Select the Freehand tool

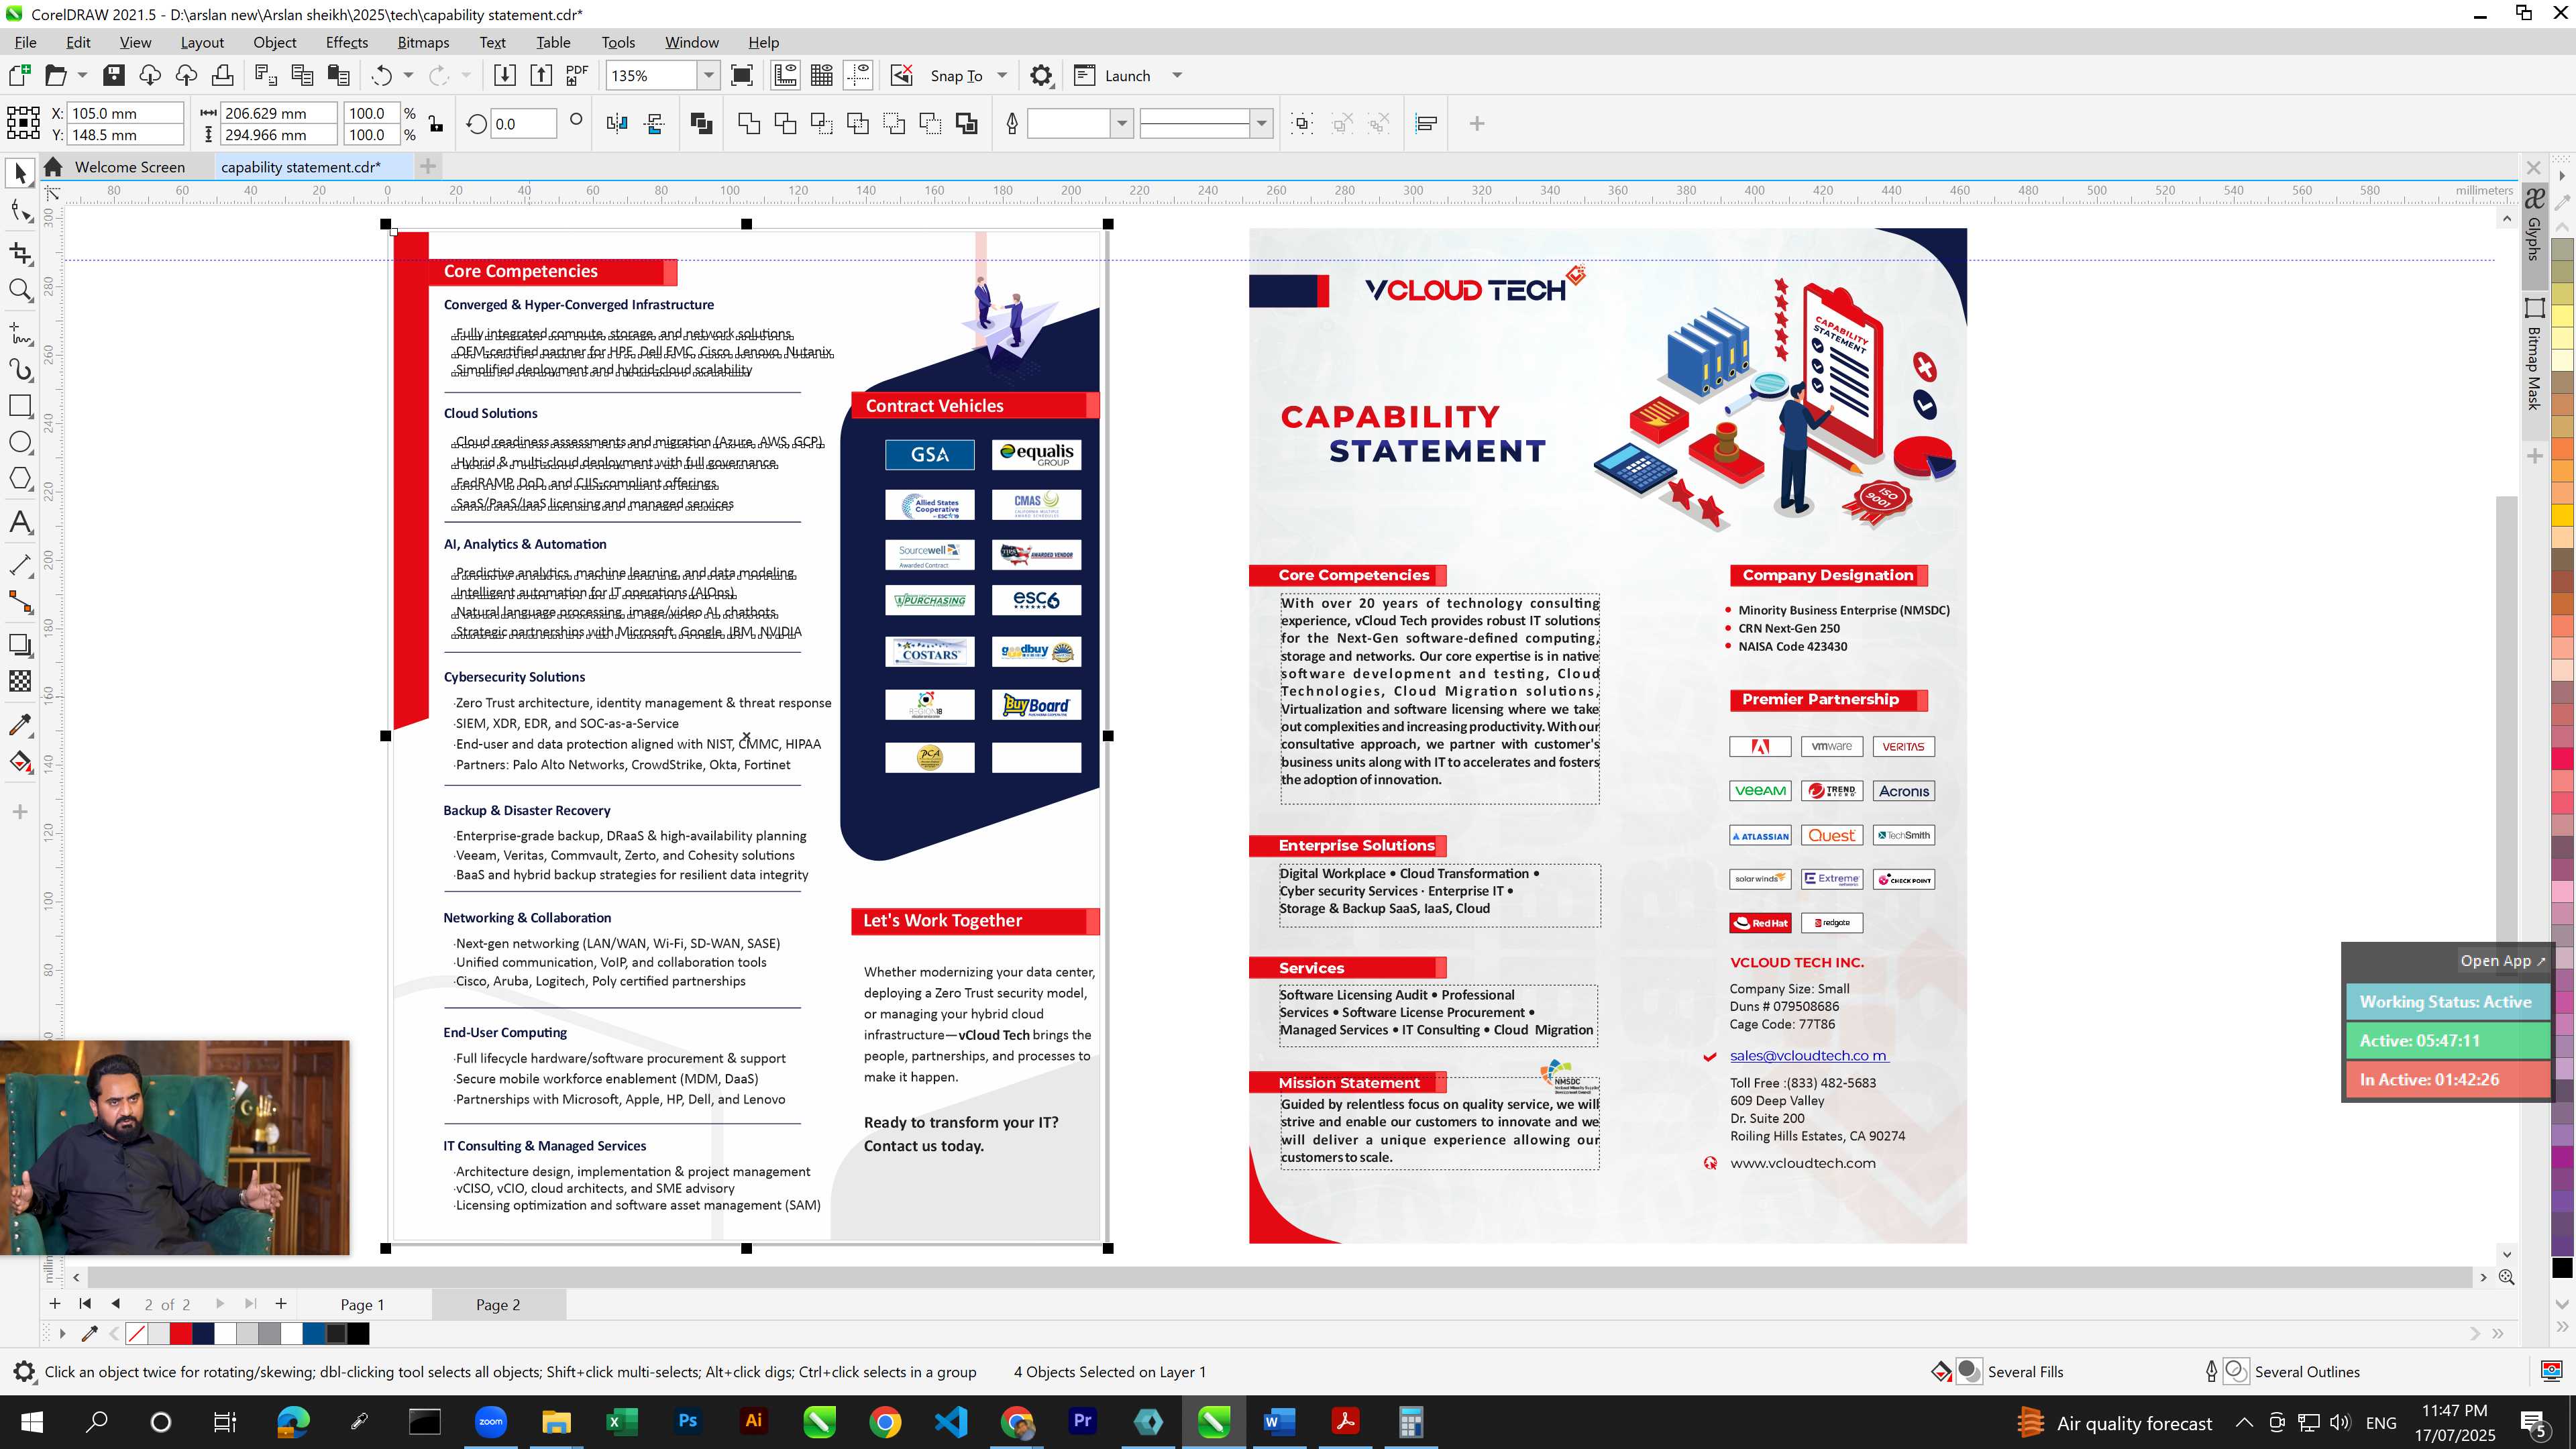coord(20,333)
